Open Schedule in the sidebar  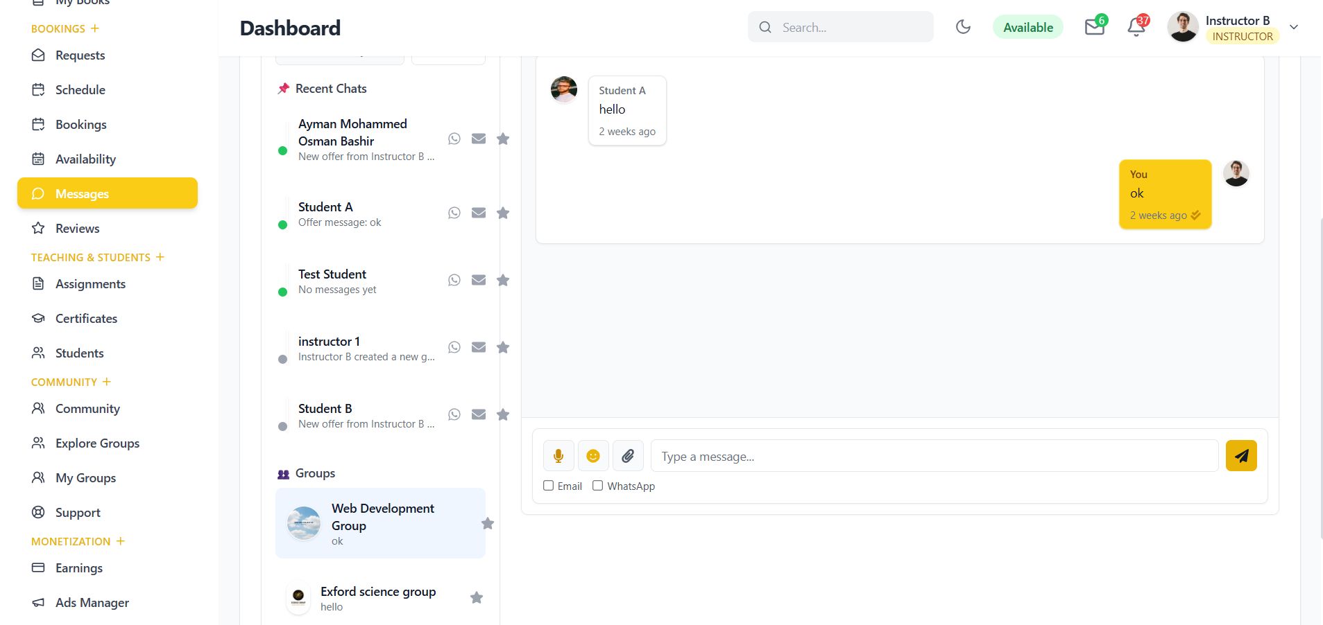pos(80,90)
